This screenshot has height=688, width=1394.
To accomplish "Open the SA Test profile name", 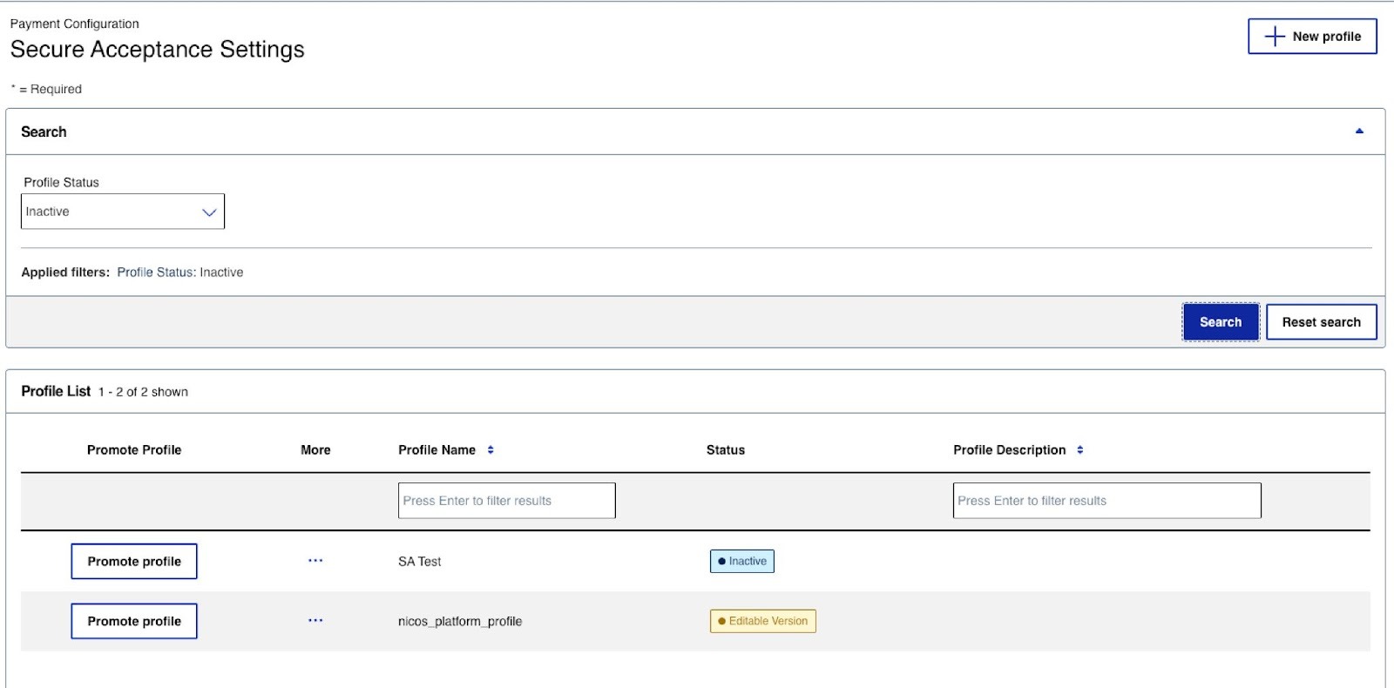I will click(x=419, y=562).
